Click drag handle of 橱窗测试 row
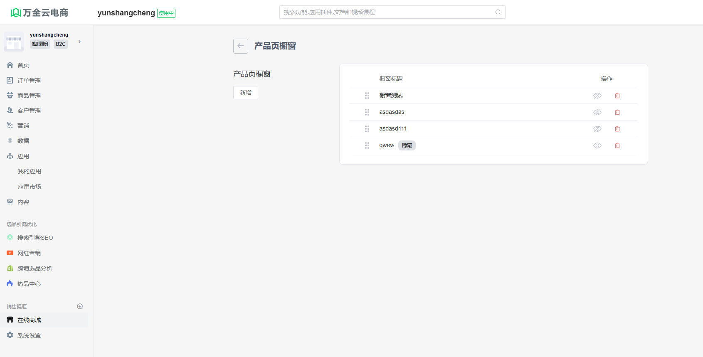 367,96
